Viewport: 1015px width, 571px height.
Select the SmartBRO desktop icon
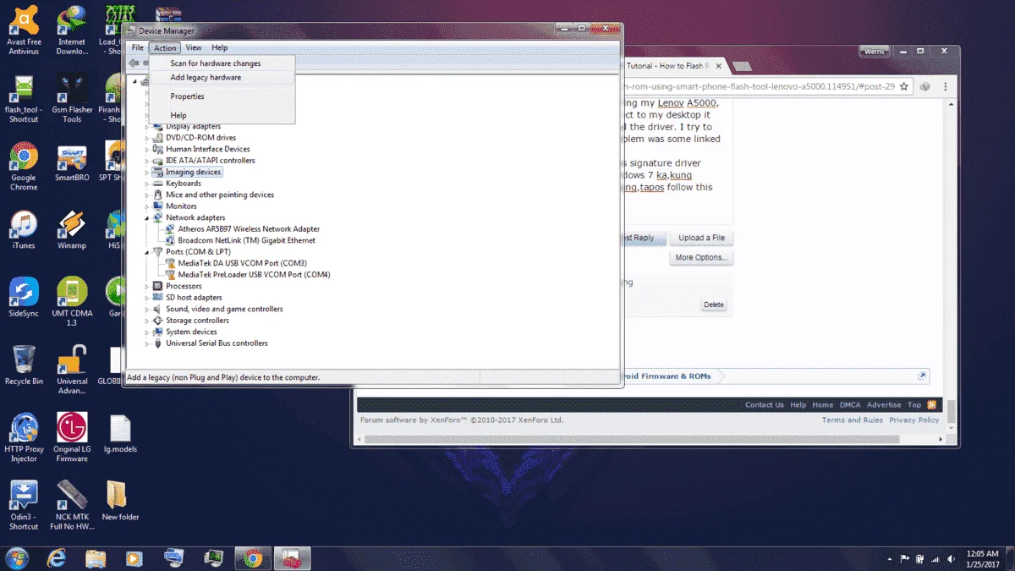tap(72, 162)
